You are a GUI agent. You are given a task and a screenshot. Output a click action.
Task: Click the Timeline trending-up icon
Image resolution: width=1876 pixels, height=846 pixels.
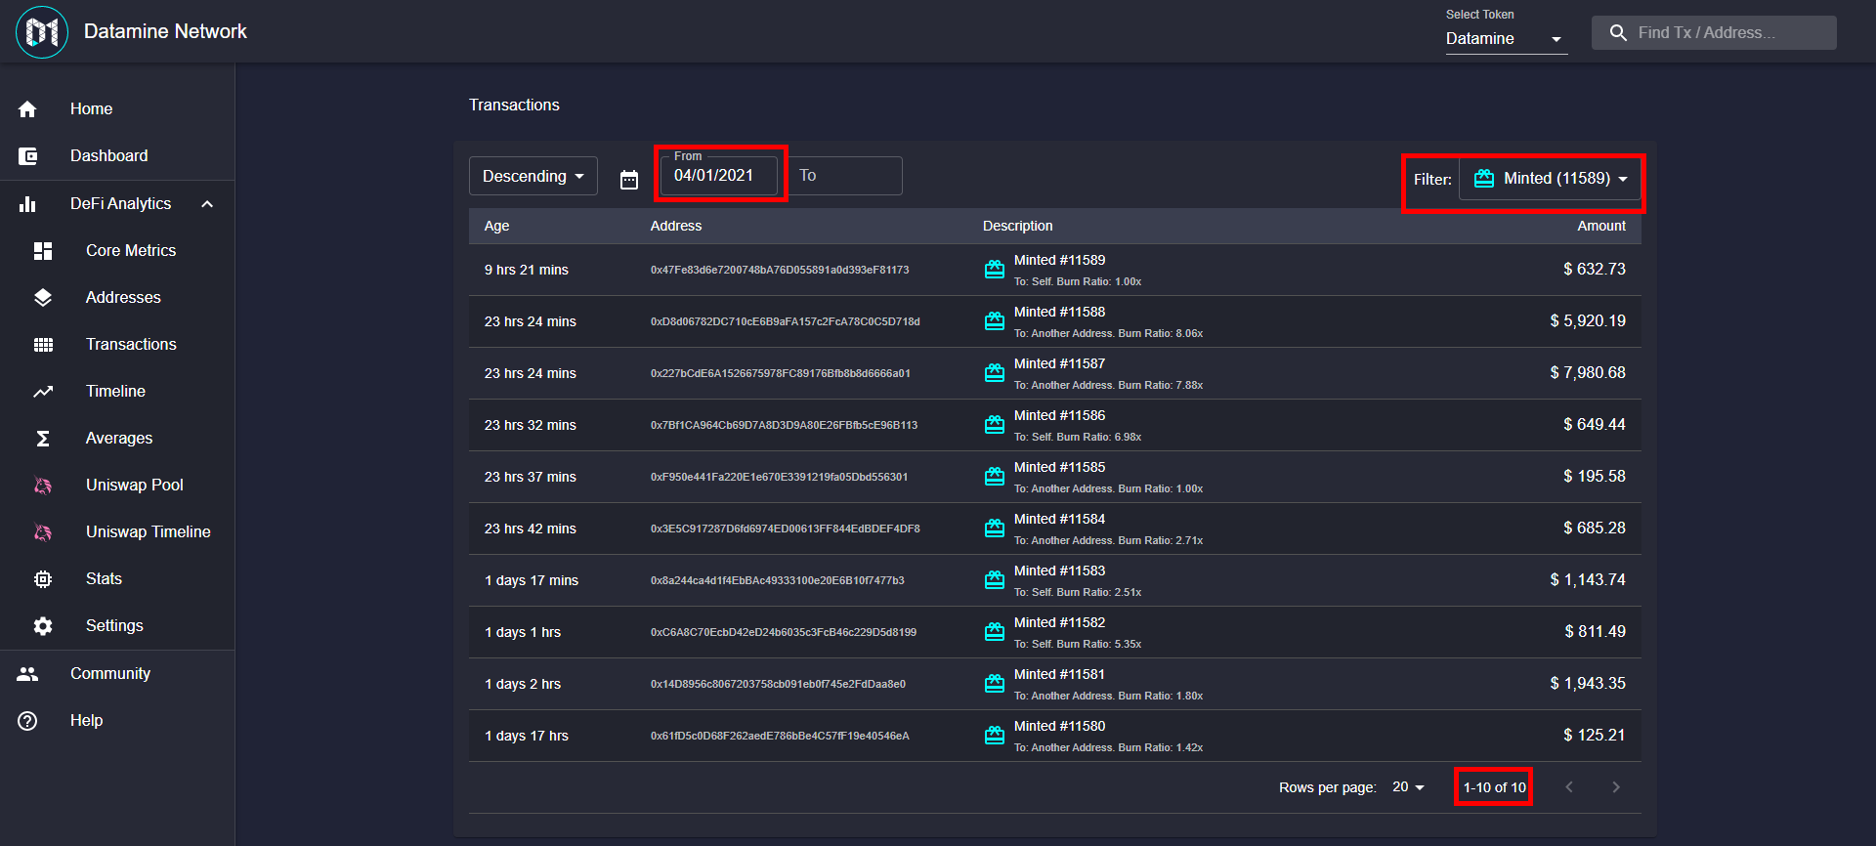tap(43, 392)
